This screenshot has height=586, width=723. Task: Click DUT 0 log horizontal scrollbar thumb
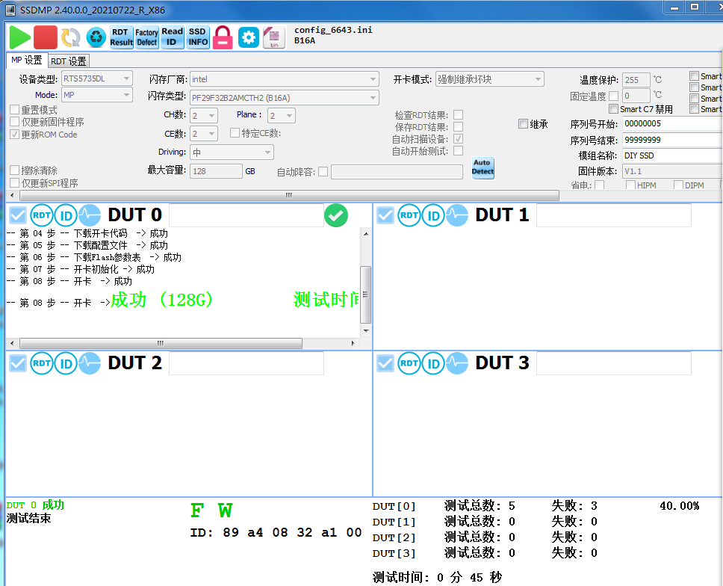[161, 343]
